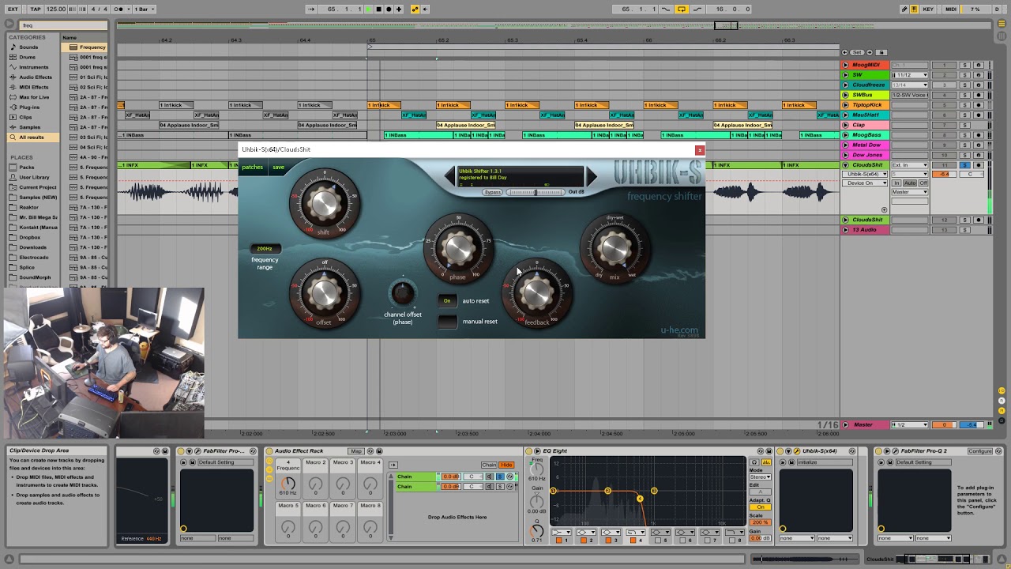Select the Auto monitor button on CloudsShit
The width and height of the screenshot is (1011, 569).
pos(909,183)
